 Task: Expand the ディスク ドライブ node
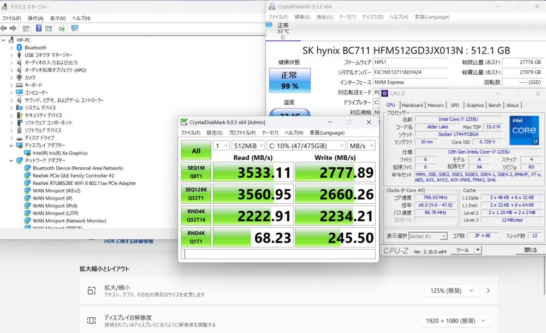(11, 138)
